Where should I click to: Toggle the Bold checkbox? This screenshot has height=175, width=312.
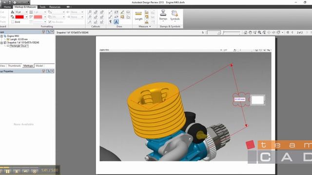pos(13,22)
